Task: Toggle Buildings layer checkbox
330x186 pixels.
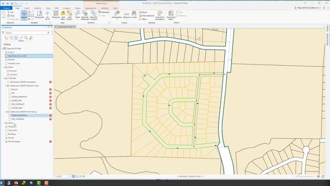Action: (6, 134)
